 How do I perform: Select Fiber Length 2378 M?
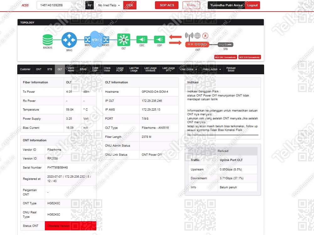pyautogui.click(x=146, y=137)
